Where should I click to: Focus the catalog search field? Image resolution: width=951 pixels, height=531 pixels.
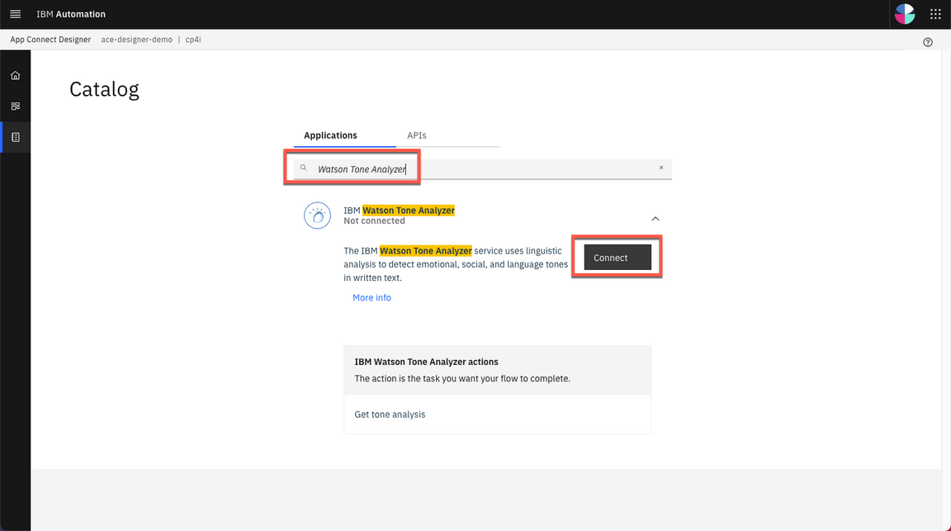tap(482, 168)
